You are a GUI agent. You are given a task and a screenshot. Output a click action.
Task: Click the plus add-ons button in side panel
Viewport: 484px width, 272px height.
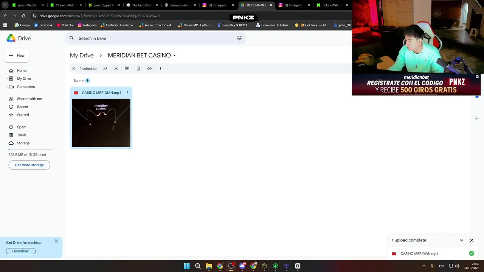click(x=477, y=118)
